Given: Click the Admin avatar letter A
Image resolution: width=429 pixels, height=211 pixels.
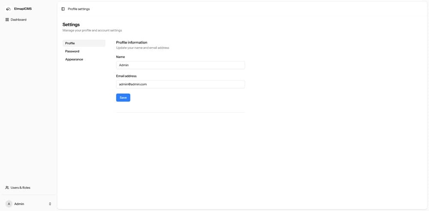Looking at the screenshot, I should [9, 204].
